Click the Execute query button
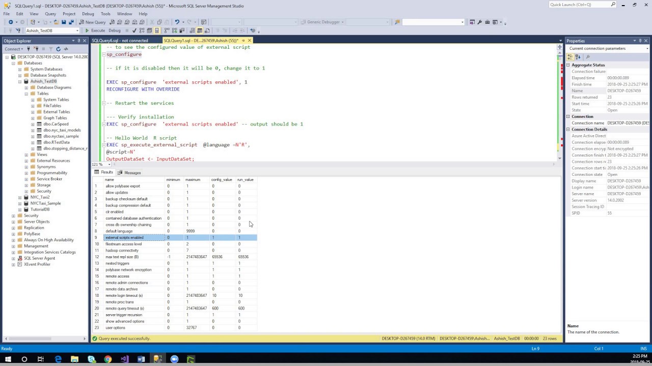The height and width of the screenshot is (366, 652). point(95,30)
